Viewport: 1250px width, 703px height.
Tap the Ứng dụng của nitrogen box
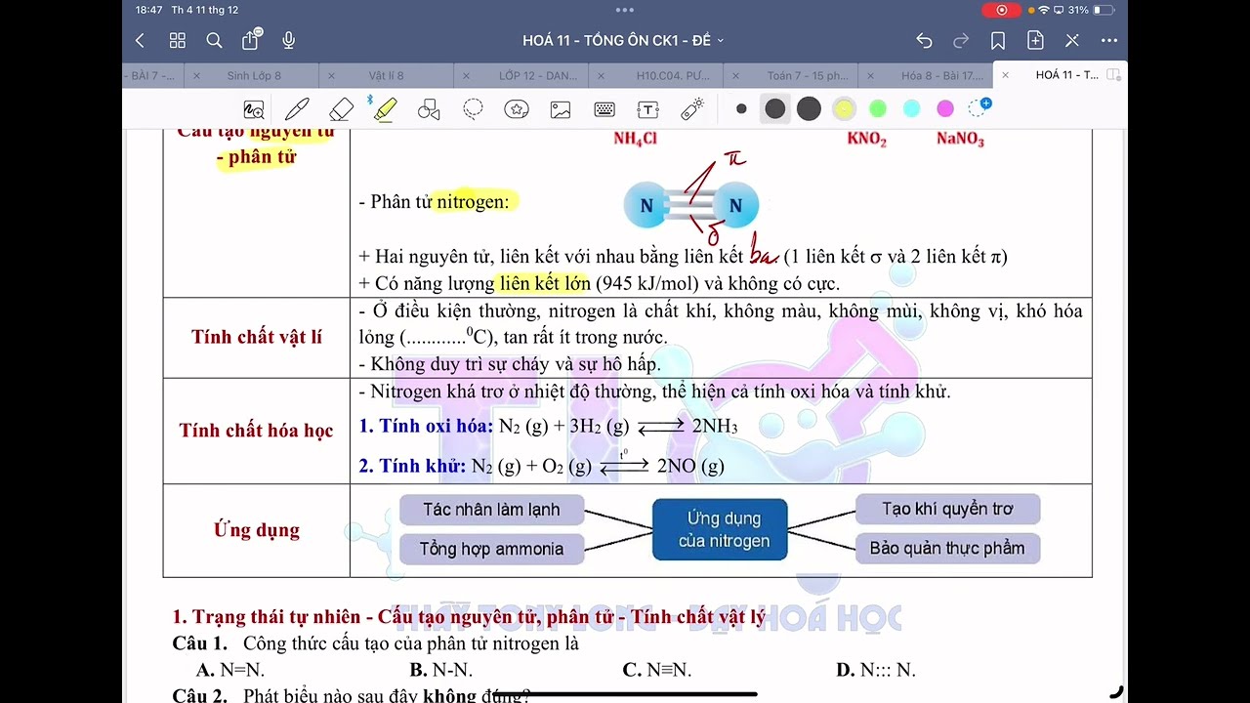pos(720,529)
